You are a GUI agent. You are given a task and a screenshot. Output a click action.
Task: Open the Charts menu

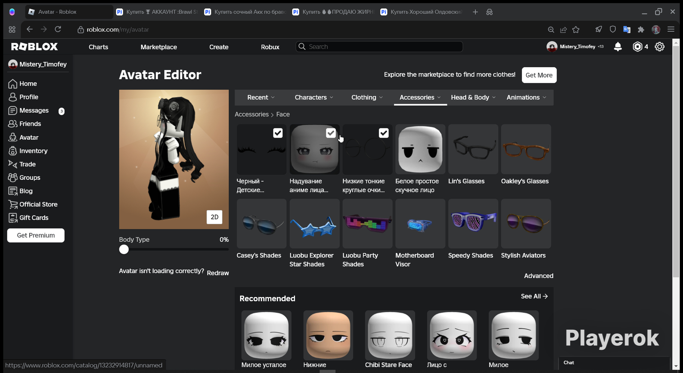tap(99, 47)
